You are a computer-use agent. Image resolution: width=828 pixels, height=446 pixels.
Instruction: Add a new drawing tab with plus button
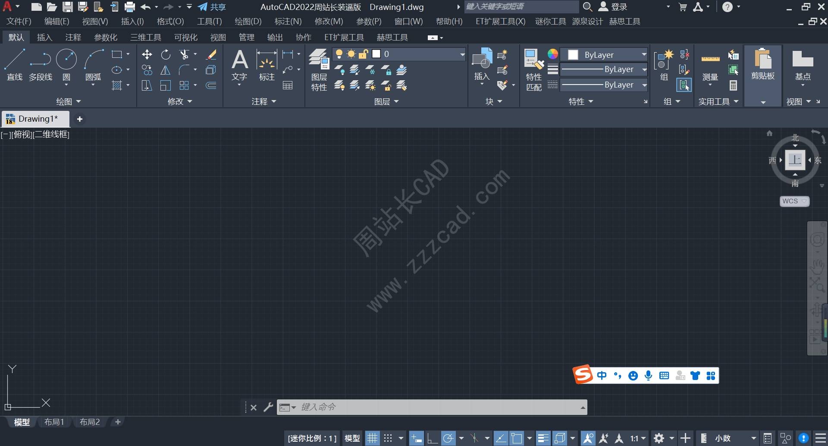coord(79,119)
